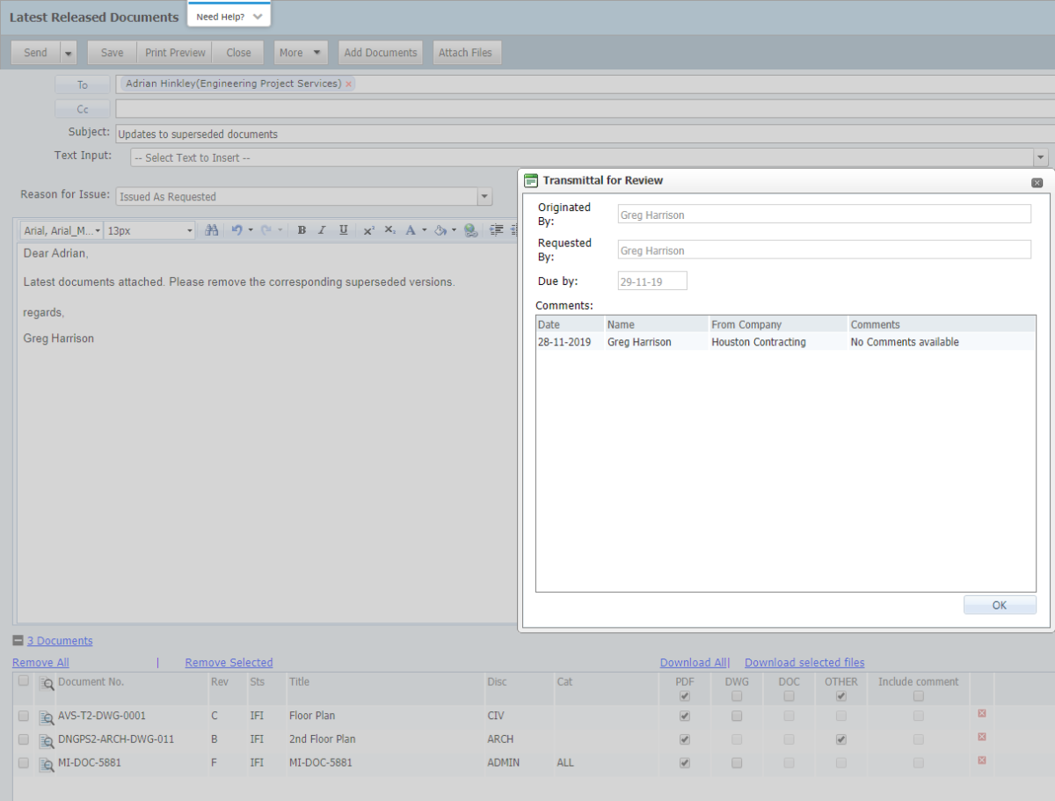Open the Reason for Issue dropdown
Viewport: 1055px width, 801px height.
coord(484,197)
